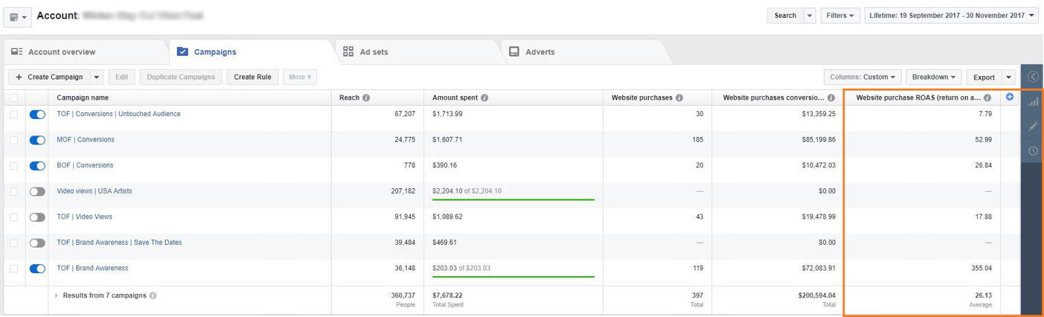The height and width of the screenshot is (317, 1044).
Task: Open the Lifetime date range selector
Action: (951, 16)
